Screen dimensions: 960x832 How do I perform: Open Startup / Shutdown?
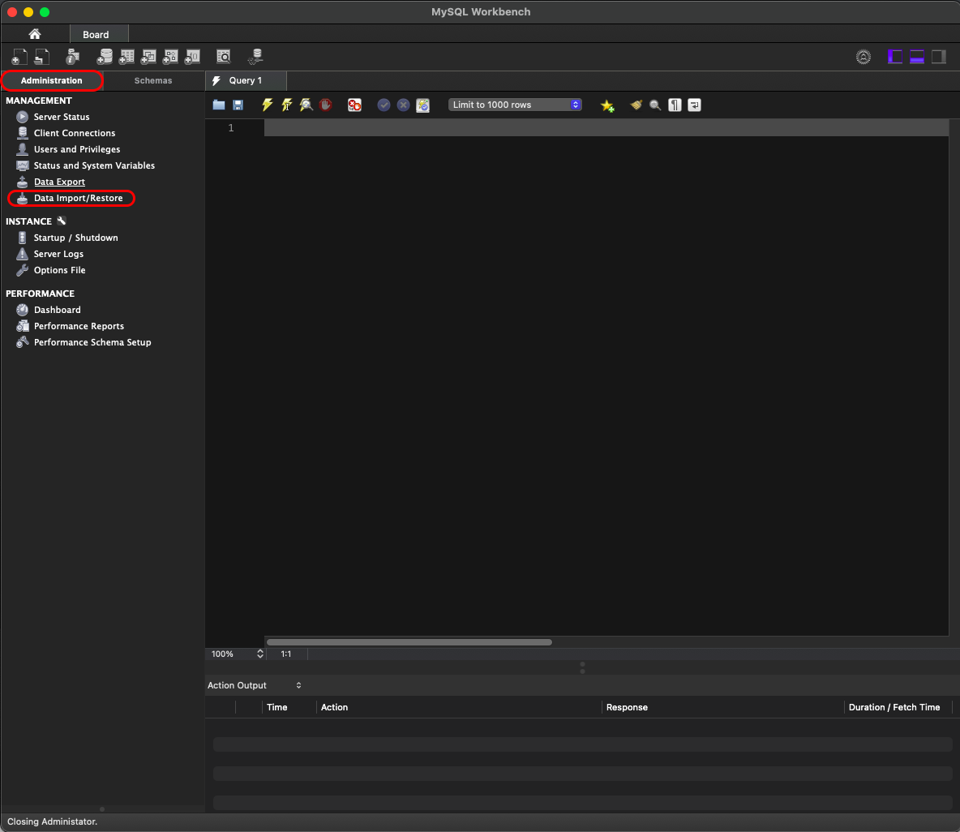76,238
